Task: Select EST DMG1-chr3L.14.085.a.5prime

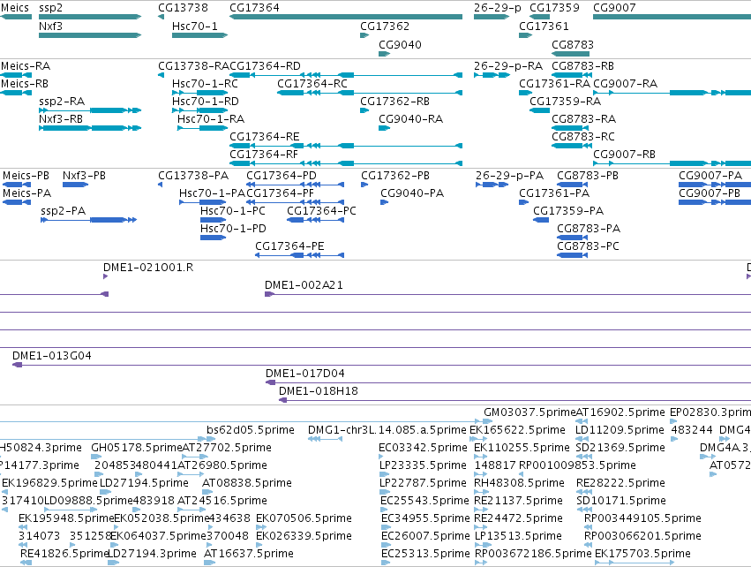Action: [387, 430]
